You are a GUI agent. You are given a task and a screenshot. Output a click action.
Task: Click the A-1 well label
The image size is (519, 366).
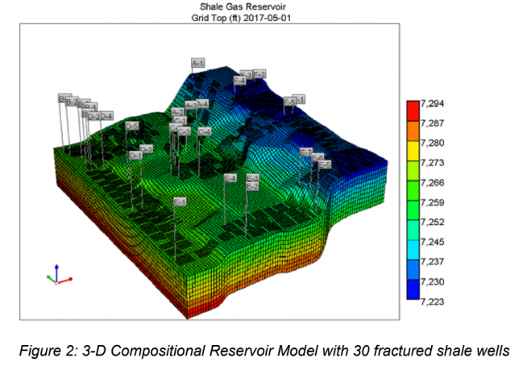pyautogui.click(x=198, y=62)
